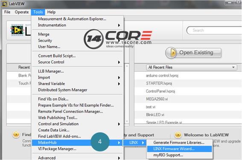Viewport: 242px width, 160px height.
Task: Expand the Import submenu
Action: click(77, 77)
